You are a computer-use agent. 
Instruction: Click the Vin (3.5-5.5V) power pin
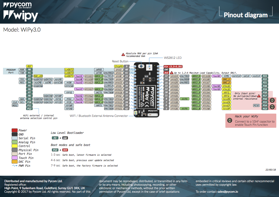[x=173, y=66]
